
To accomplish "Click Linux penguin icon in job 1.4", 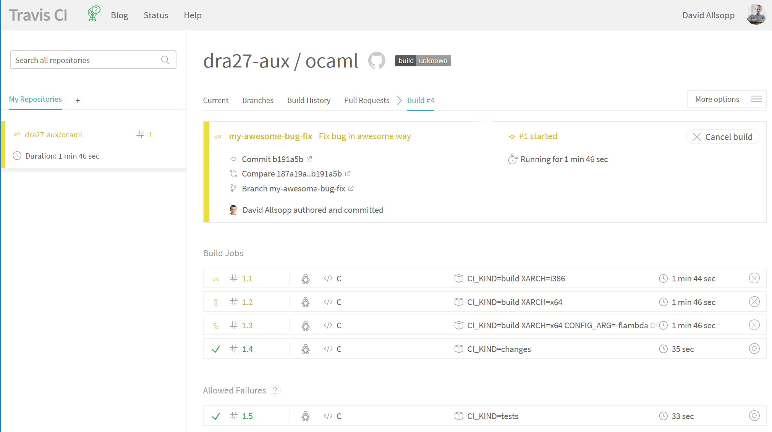I will point(305,349).
